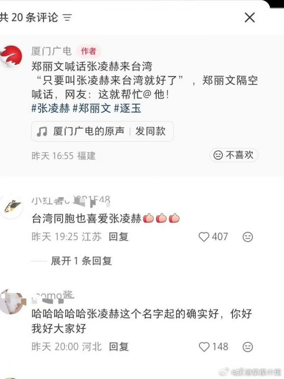Open the first commenter's avatar
Viewport: 284px width, 379px height.
point(11,207)
